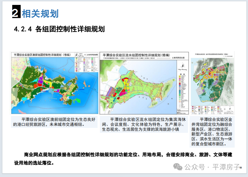Click the map title 平潭综合实验区澳前组团控制性详细规划（修编）
The width and height of the screenshot is (248, 177).
42,55
